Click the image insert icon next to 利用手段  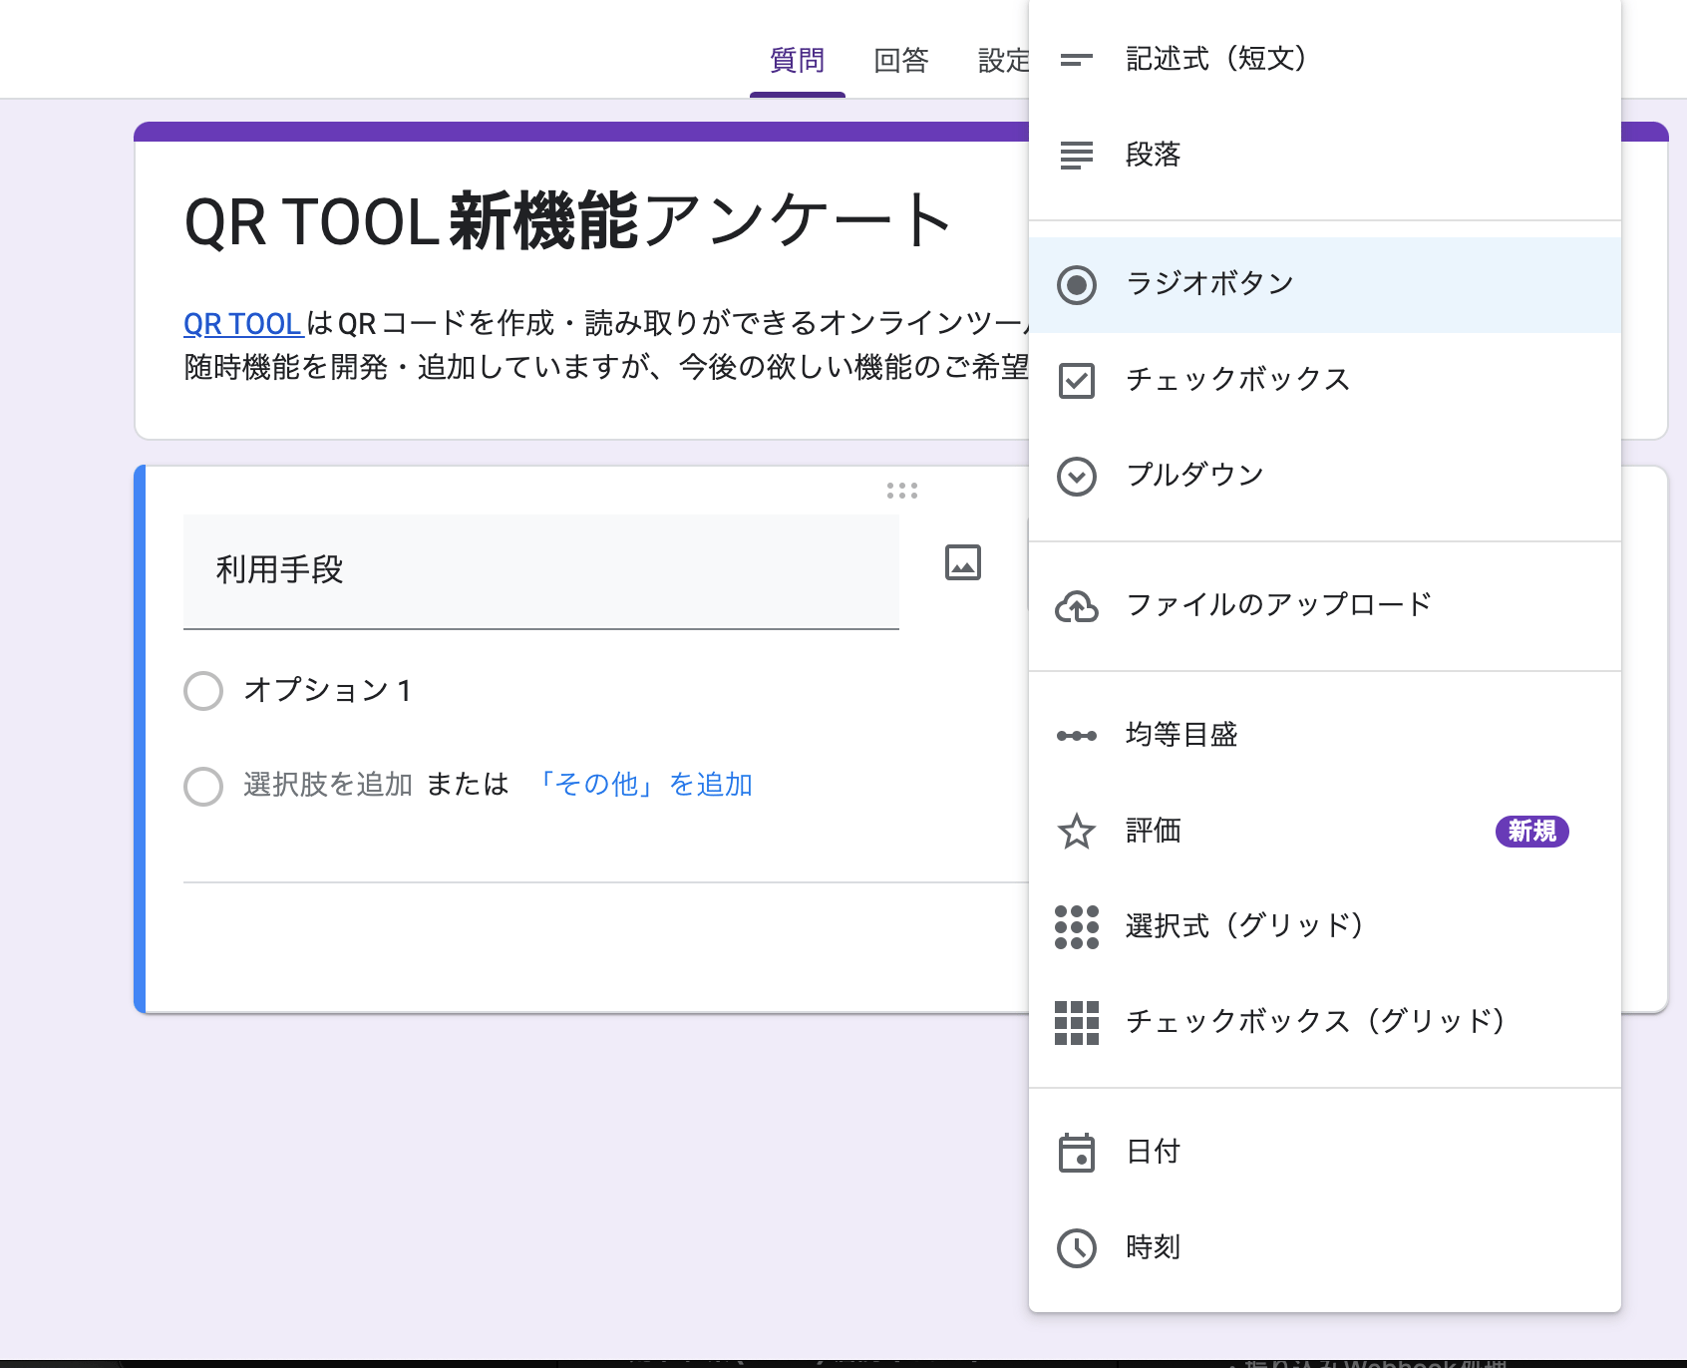961,562
